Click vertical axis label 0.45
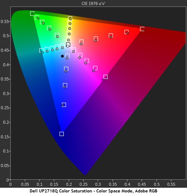This screenshot has width=187, height=194. 5,50
